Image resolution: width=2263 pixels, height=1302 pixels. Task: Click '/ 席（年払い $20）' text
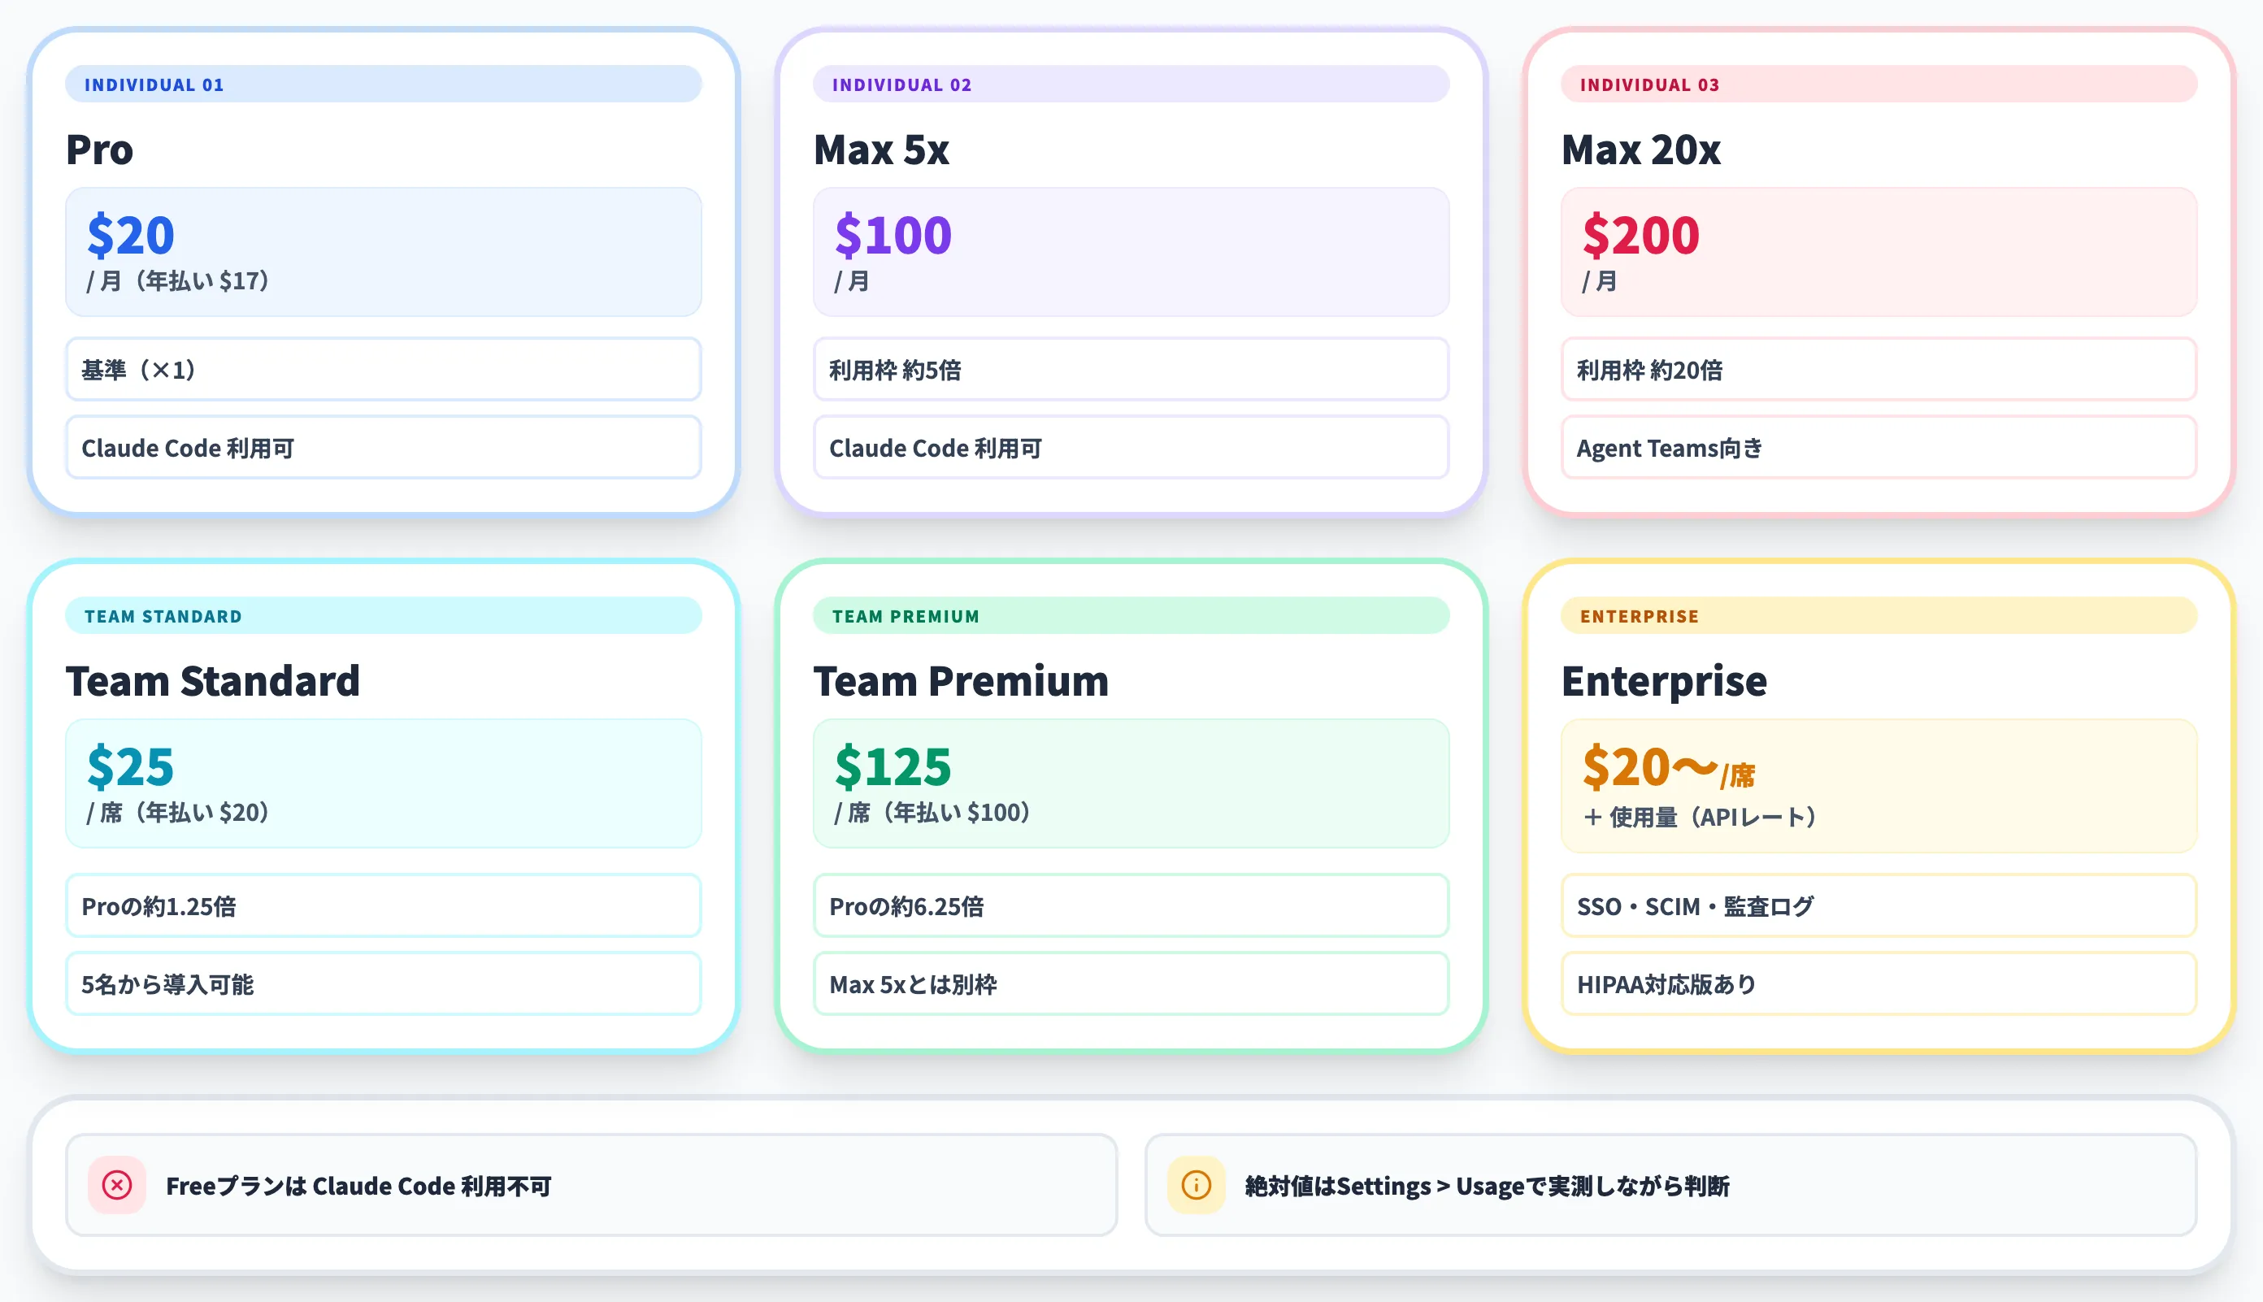click(178, 813)
